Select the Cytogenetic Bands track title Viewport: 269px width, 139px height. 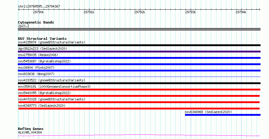[x=36, y=22]
